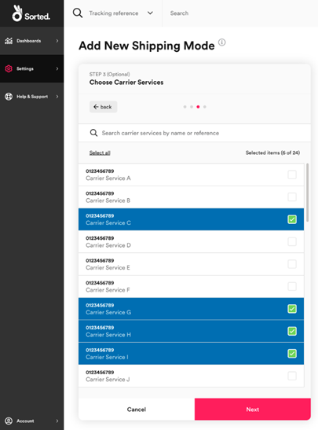Cancel adding the shipping mode
Image resolution: width=318 pixels, height=430 pixels.
tap(137, 410)
